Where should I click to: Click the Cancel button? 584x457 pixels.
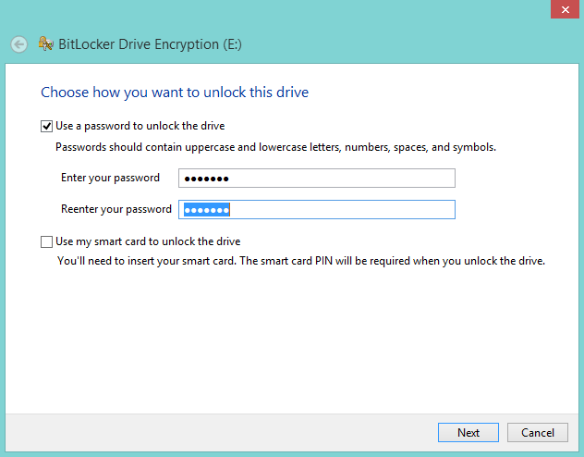pyautogui.click(x=538, y=432)
